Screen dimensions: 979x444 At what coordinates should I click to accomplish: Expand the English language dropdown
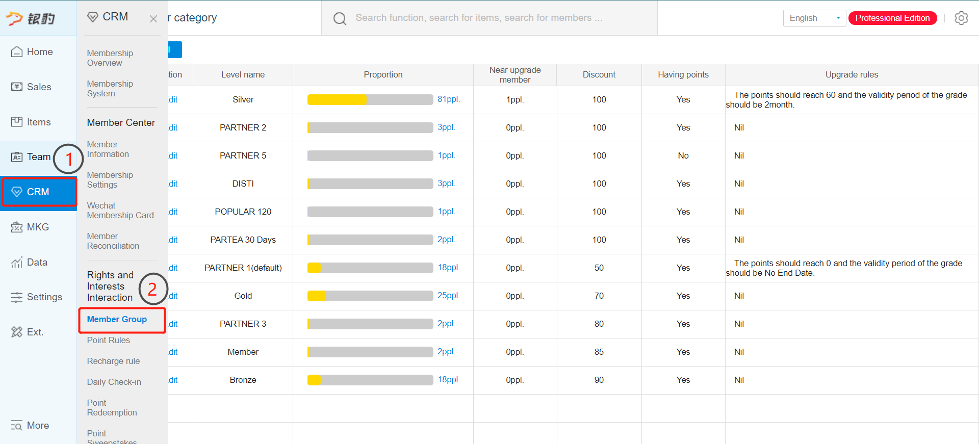point(814,18)
